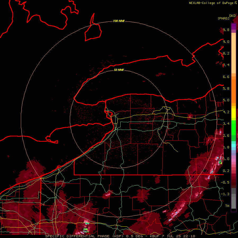Click the -0.5 legend scale value
This screenshot has height=238, width=238.
pyautogui.click(x=225, y=182)
